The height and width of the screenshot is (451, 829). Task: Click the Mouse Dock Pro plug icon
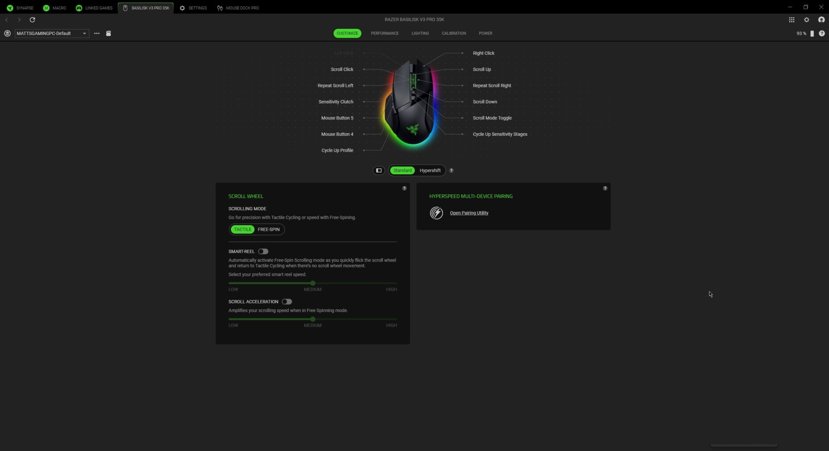[x=220, y=7]
